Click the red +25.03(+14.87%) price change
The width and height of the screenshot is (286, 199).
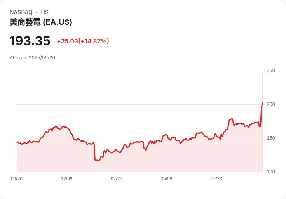83,41
